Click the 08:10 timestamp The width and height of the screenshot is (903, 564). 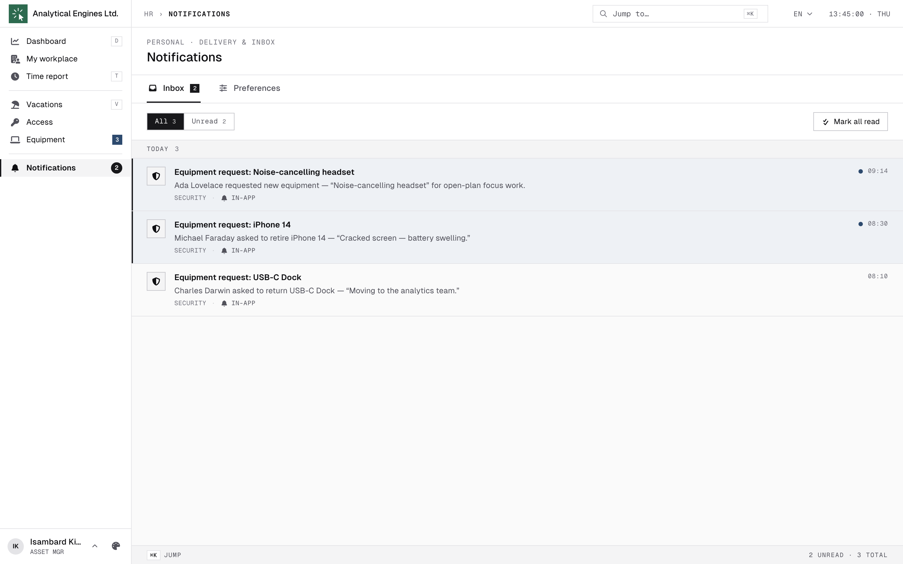(x=877, y=276)
